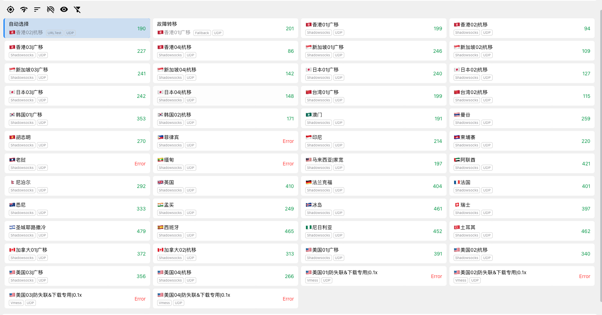Select the 美国02|杭移 node
Image resolution: width=602 pixels, height=315 pixels.
(522, 253)
